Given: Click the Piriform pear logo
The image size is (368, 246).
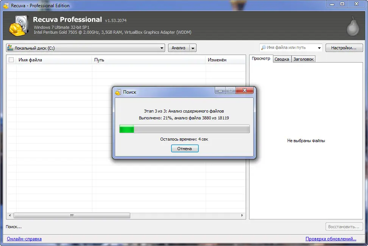Looking at the screenshot, I should click(x=353, y=26).
